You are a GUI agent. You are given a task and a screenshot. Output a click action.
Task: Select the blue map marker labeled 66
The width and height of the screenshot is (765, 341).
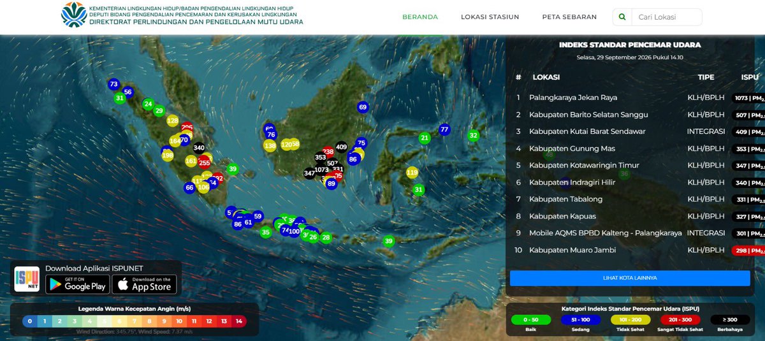pyautogui.click(x=189, y=187)
